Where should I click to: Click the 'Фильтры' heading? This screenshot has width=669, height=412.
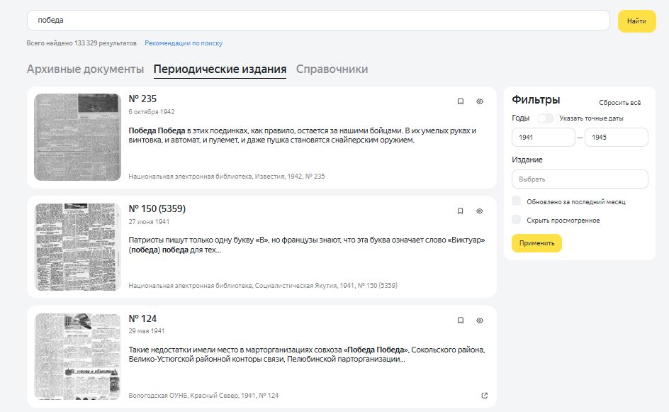(x=536, y=99)
